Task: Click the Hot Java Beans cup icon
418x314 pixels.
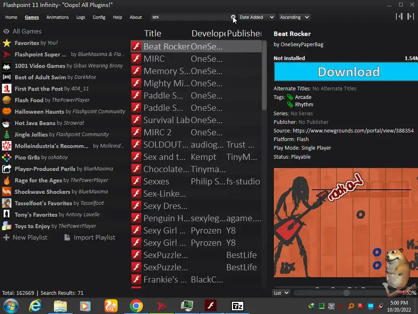Action: [x=7, y=123]
